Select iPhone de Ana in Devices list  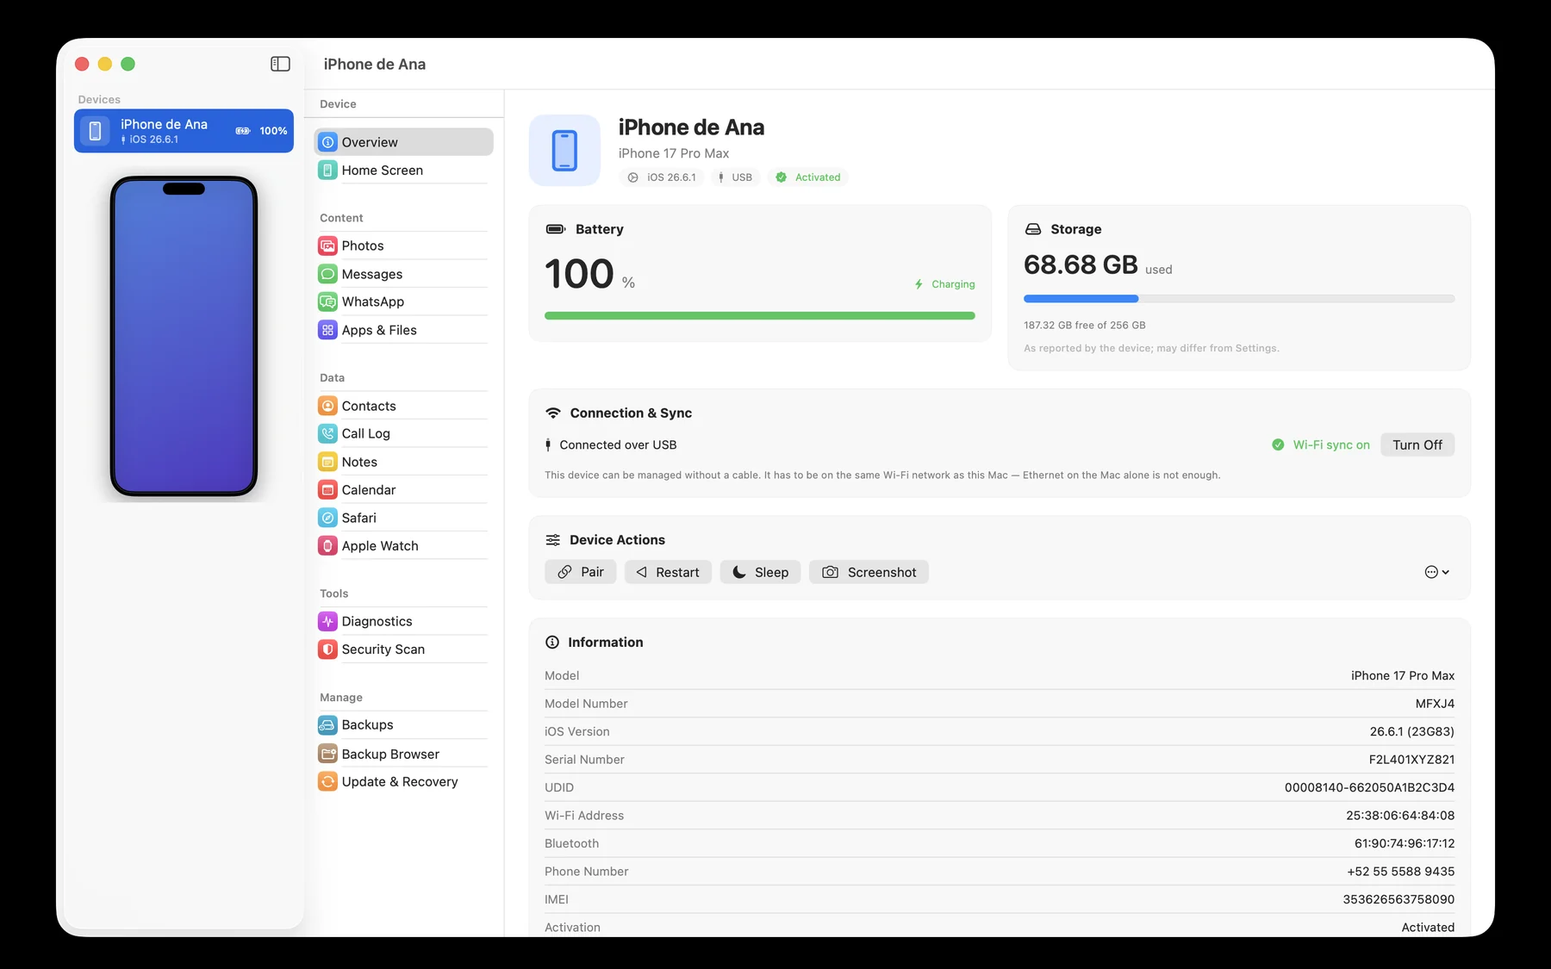point(184,131)
